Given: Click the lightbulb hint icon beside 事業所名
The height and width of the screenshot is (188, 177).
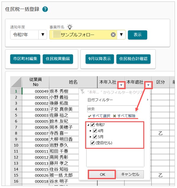Looking at the screenshot, I should tap(70, 27).
